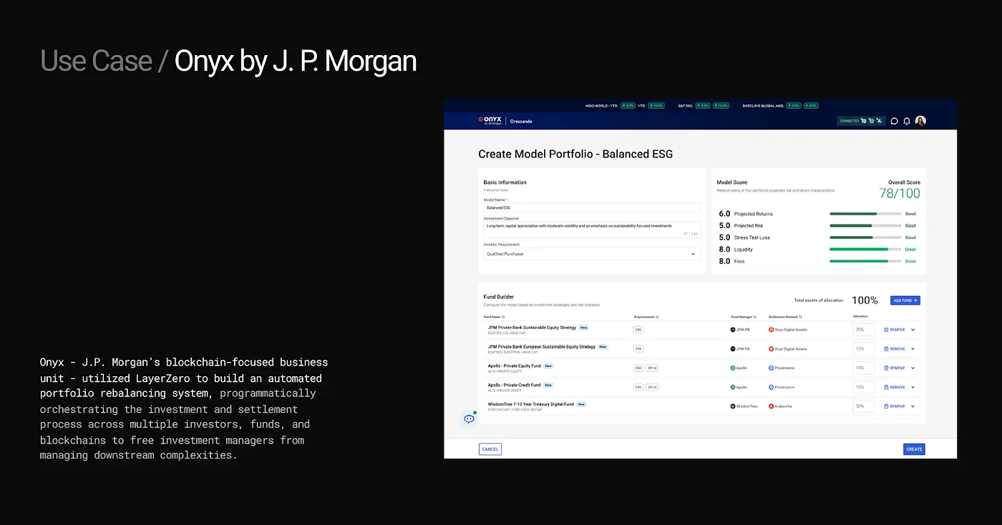This screenshot has width=1002, height=525.
Task: Open the Investor Requirement dropdown
Action: 591,254
